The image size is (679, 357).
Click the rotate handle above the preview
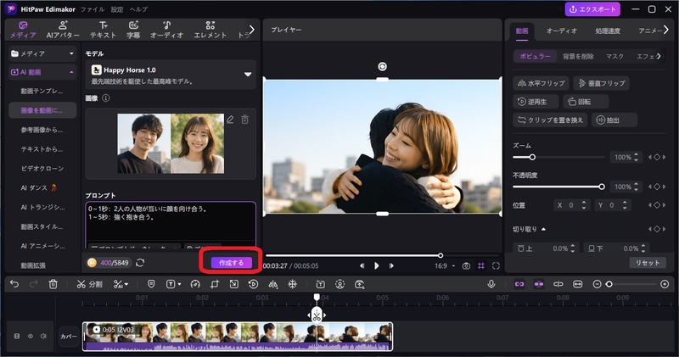point(382,66)
